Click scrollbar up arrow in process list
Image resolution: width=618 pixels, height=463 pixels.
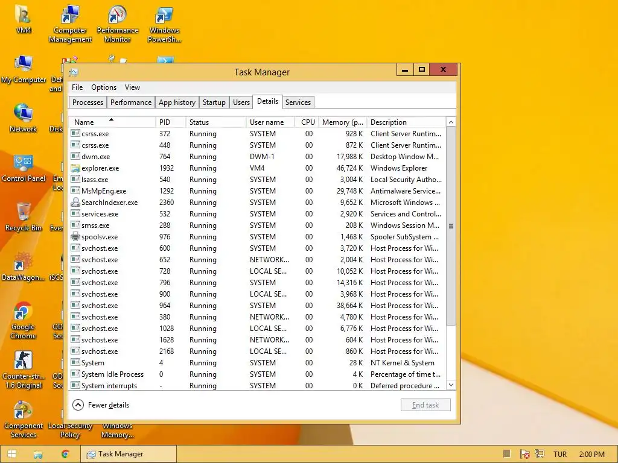click(451, 122)
